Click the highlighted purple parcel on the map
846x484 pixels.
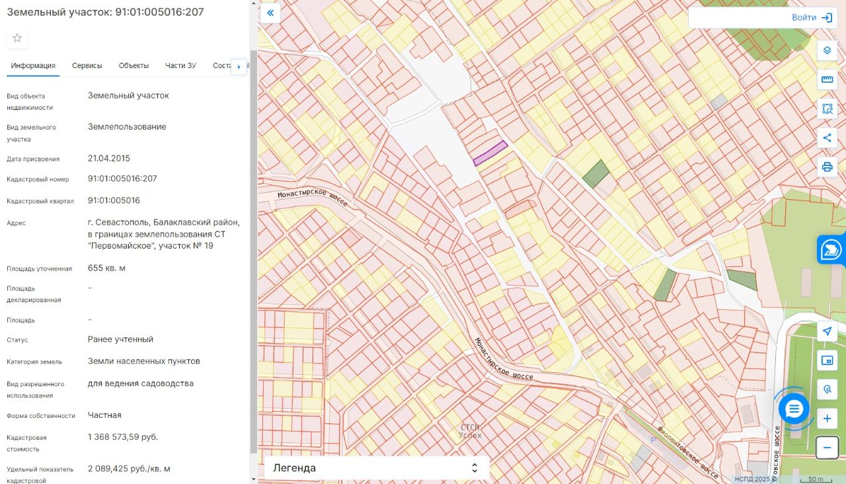[490, 153]
